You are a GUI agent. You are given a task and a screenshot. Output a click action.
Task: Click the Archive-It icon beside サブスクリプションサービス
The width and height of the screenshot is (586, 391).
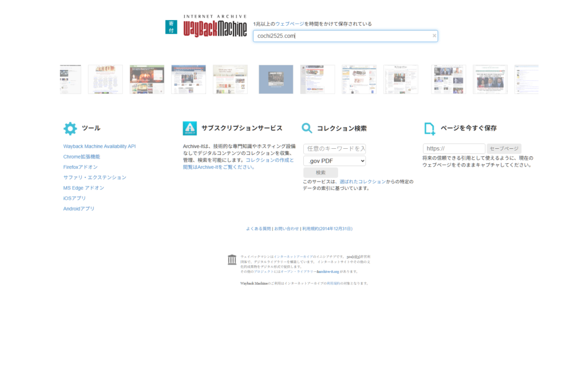point(190,128)
